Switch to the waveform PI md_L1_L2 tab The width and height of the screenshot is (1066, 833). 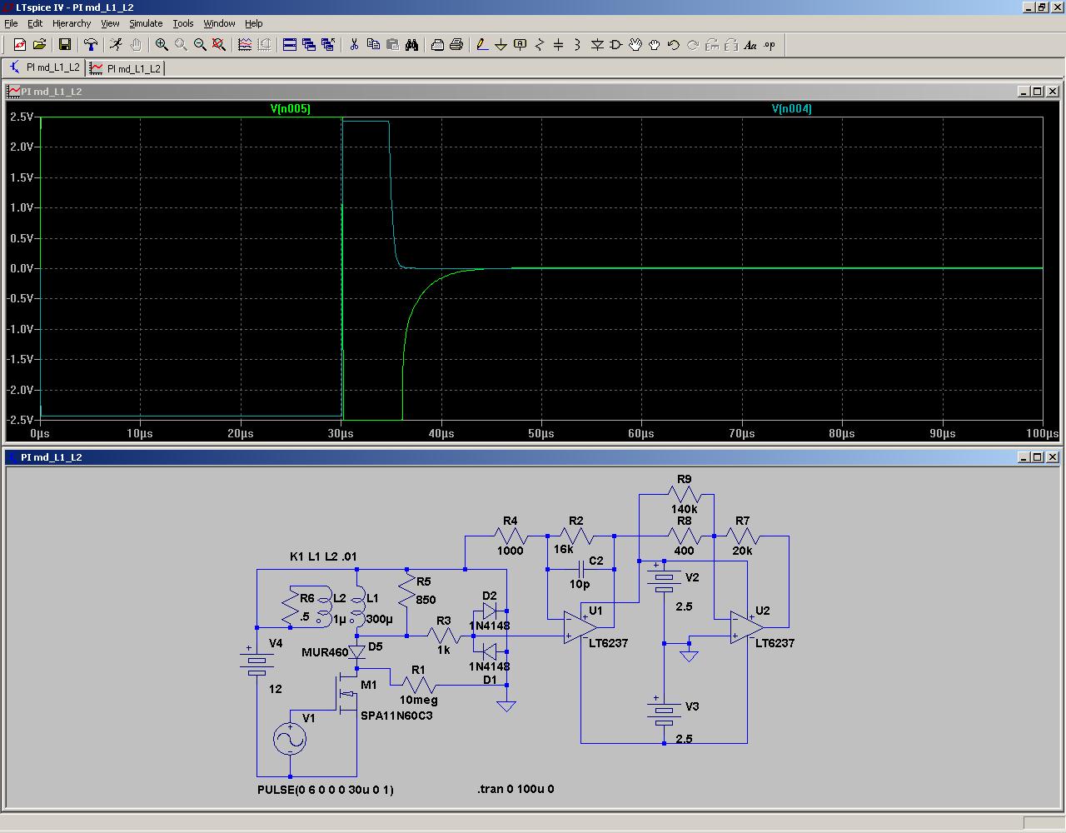[x=126, y=68]
